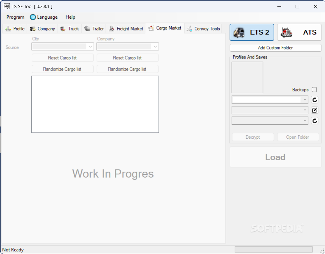Viewport: 325px width, 254px height.
Task: Click the window resize grip icon
Action: point(322,251)
